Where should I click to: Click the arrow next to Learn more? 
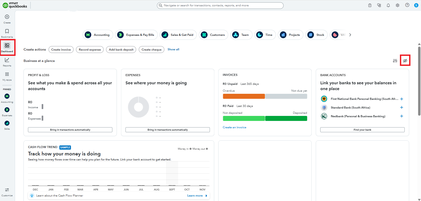tap(206, 196)
